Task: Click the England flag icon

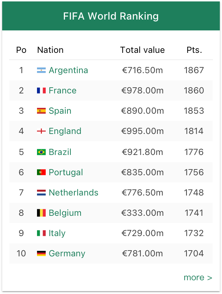Action: [x=41, y=131]
